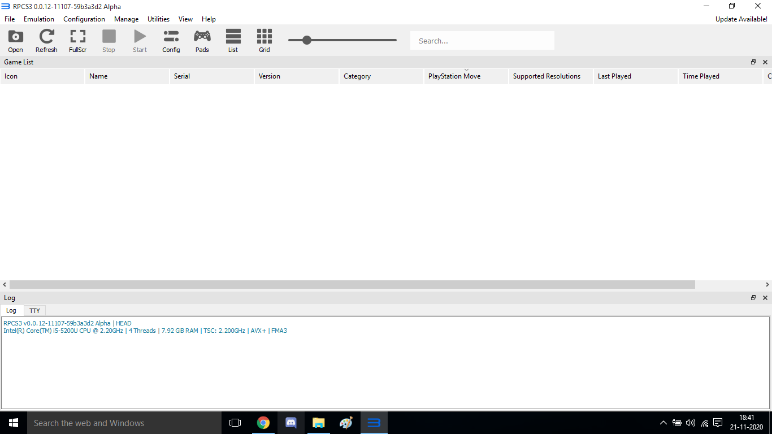Screen dimensions: 772x434
Task: Click the RPCS3 title bar logo
Action: pos(6,6)
